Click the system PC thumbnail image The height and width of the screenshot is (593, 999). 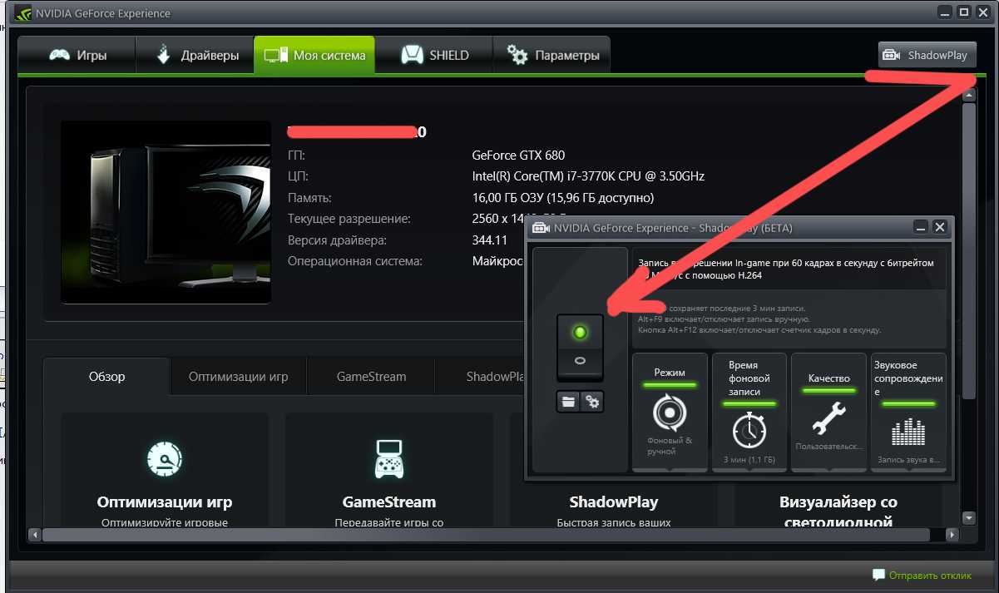tap(166, 212)
